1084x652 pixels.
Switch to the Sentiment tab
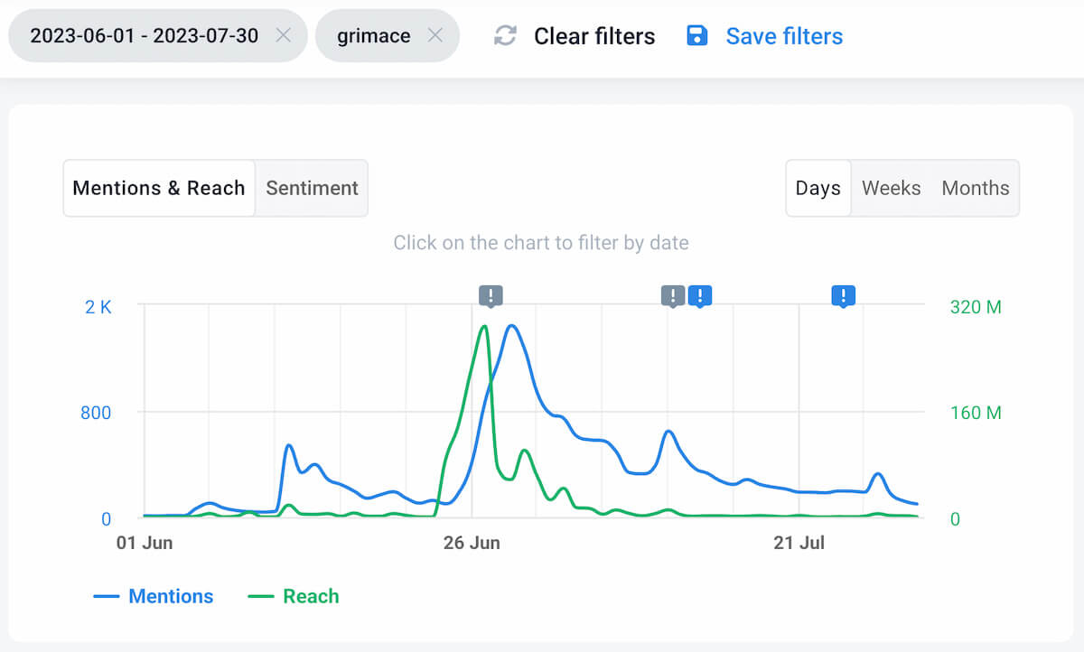click(x=312, y=188)
